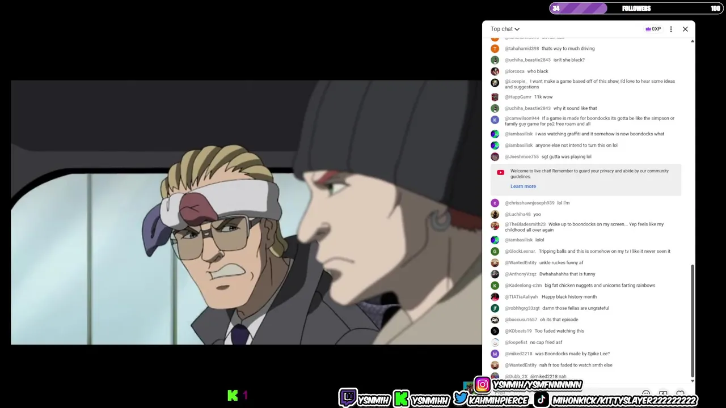This screenshot has width=726, height=408.
Task: Click the chat panel scrollbar thumb
Action: [x=692, y=322]
